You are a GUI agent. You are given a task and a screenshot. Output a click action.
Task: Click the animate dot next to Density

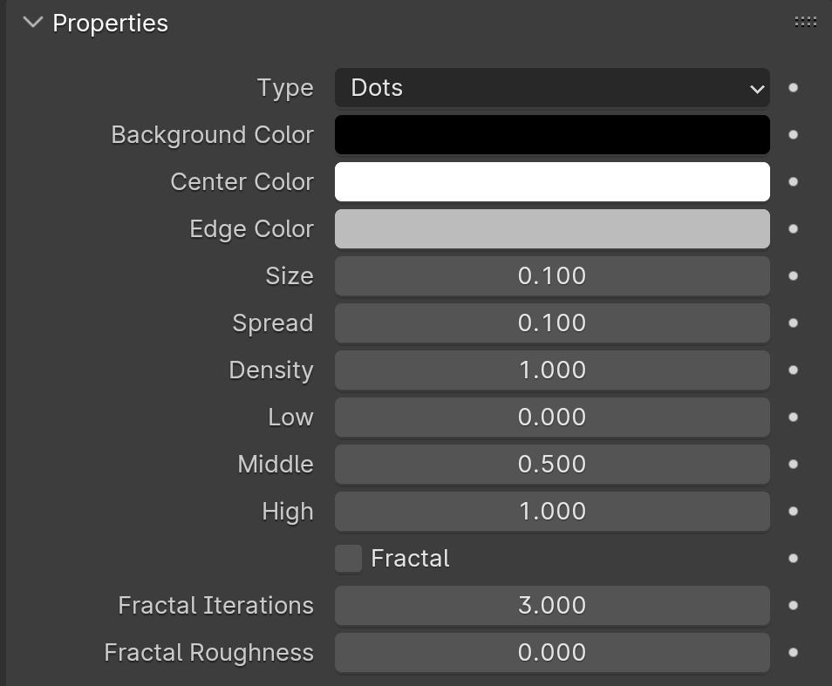tap(793, 370)
